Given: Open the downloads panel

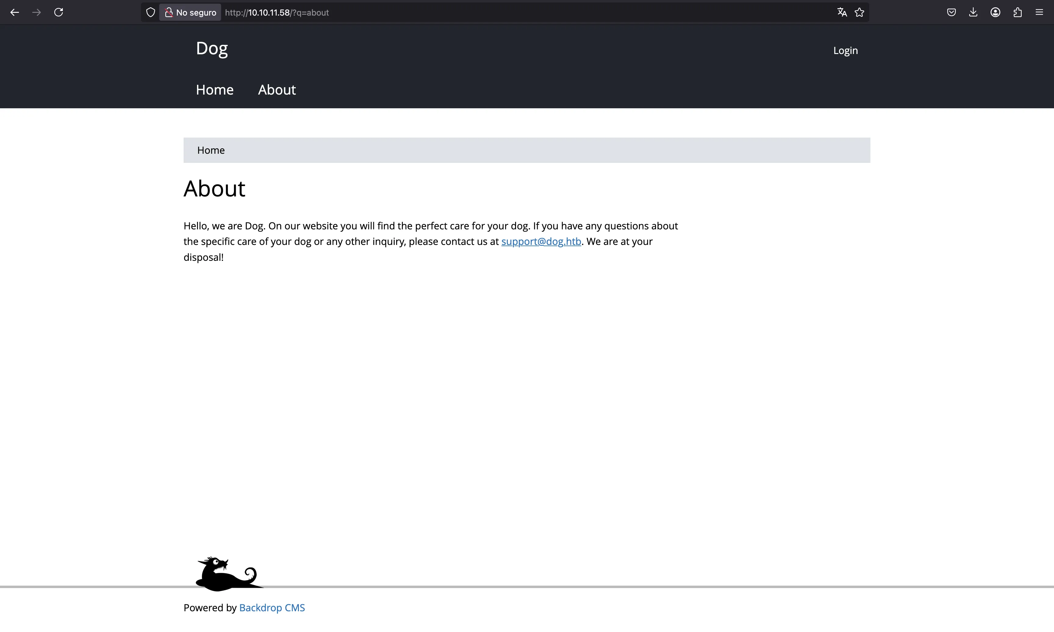Looking at the screenshot, I should tap(973, 12).
